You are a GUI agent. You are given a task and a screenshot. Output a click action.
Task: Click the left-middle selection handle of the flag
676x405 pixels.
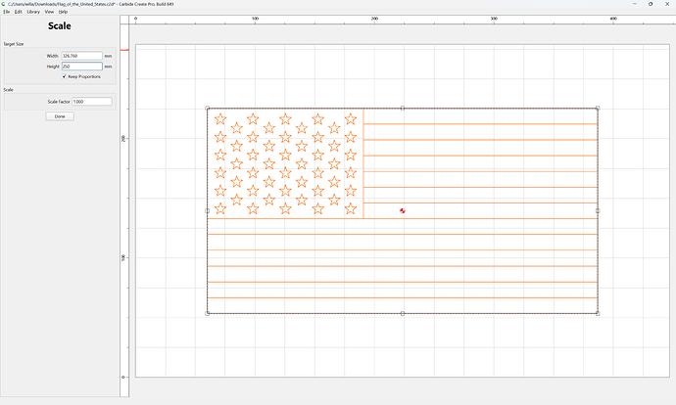tap(208, 211)
